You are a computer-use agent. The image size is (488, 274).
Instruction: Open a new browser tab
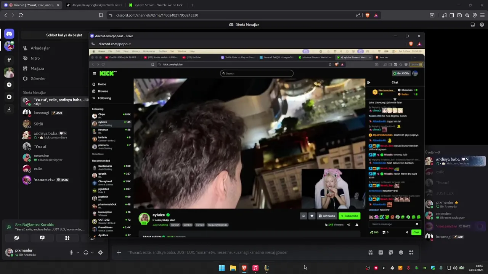(193, 5)
